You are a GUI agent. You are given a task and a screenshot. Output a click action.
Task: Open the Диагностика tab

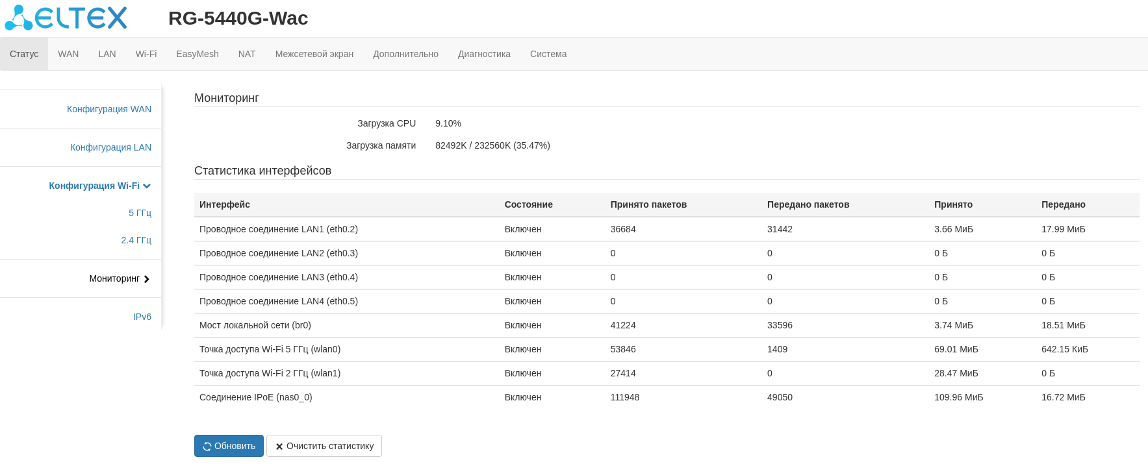[x=484, y=54]
